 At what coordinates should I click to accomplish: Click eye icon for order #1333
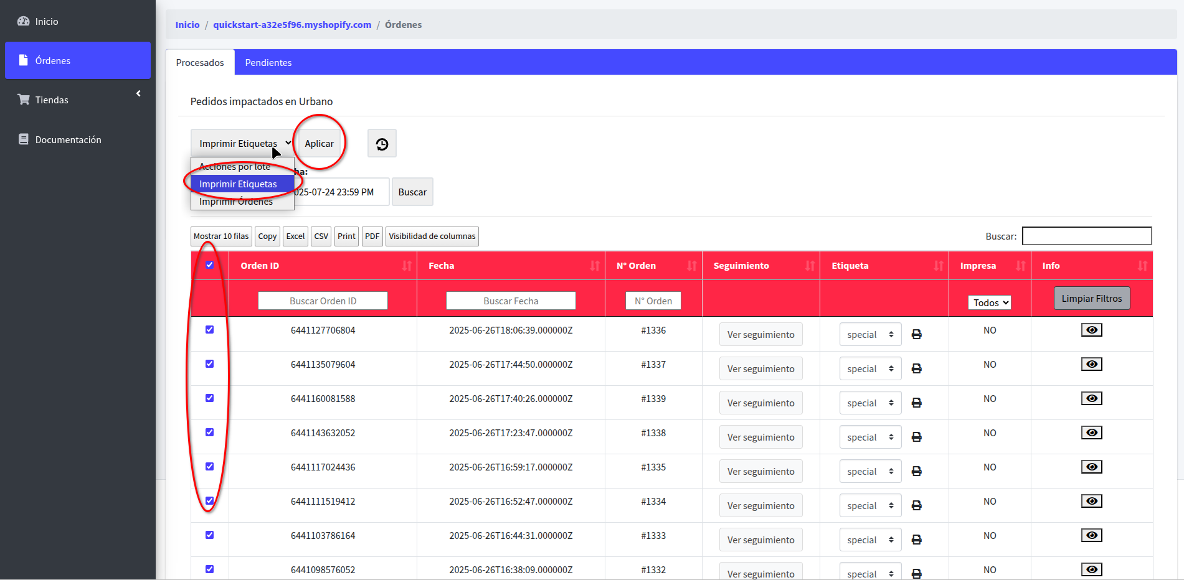click(x=1091, y=535)
